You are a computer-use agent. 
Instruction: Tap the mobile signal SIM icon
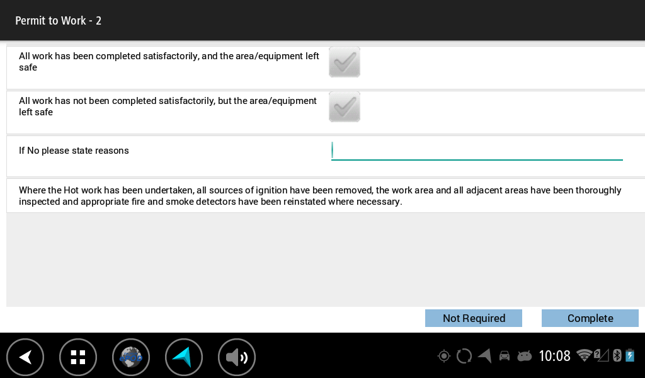602,355
